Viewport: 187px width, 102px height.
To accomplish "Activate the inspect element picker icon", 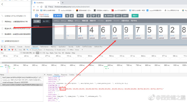I will [x=2, y=47].
